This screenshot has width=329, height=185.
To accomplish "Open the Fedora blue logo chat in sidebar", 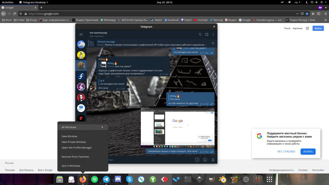I will [81, 76].
